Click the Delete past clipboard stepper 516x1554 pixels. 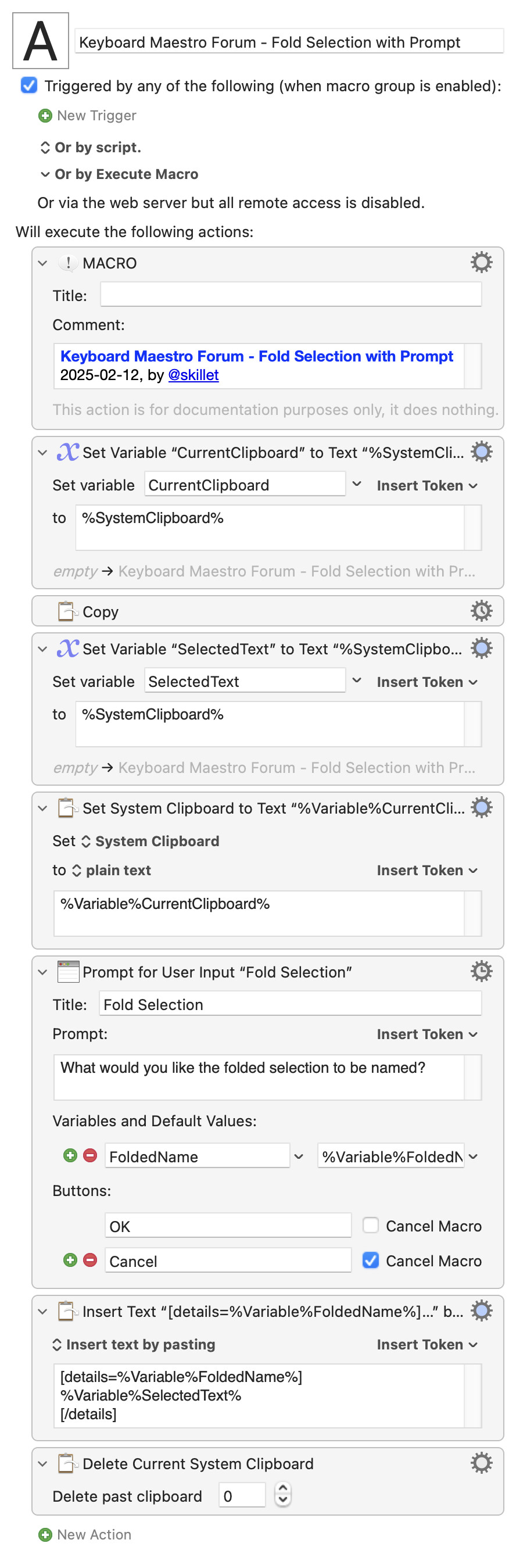point(282,1495)
